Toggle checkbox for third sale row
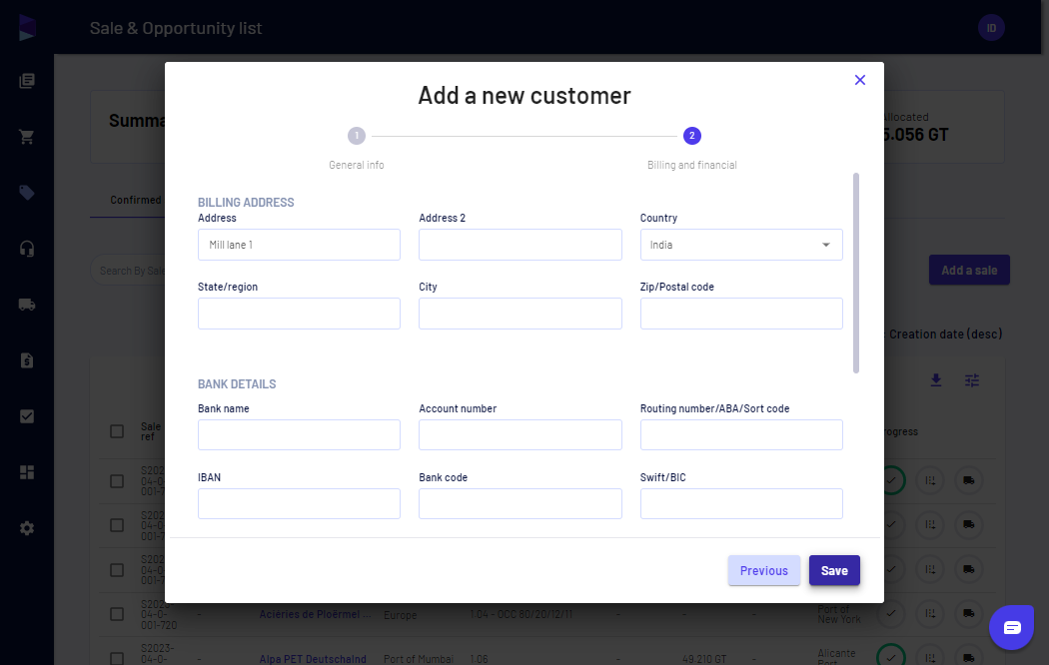The image size is (1049, 665). click(117, 570)
